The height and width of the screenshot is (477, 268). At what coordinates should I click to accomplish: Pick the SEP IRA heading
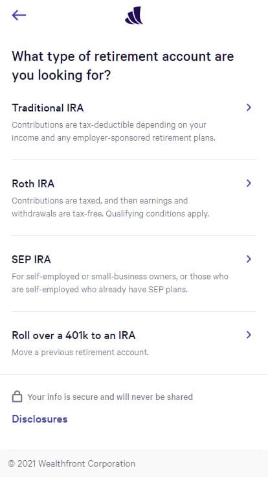pos(31,259)
